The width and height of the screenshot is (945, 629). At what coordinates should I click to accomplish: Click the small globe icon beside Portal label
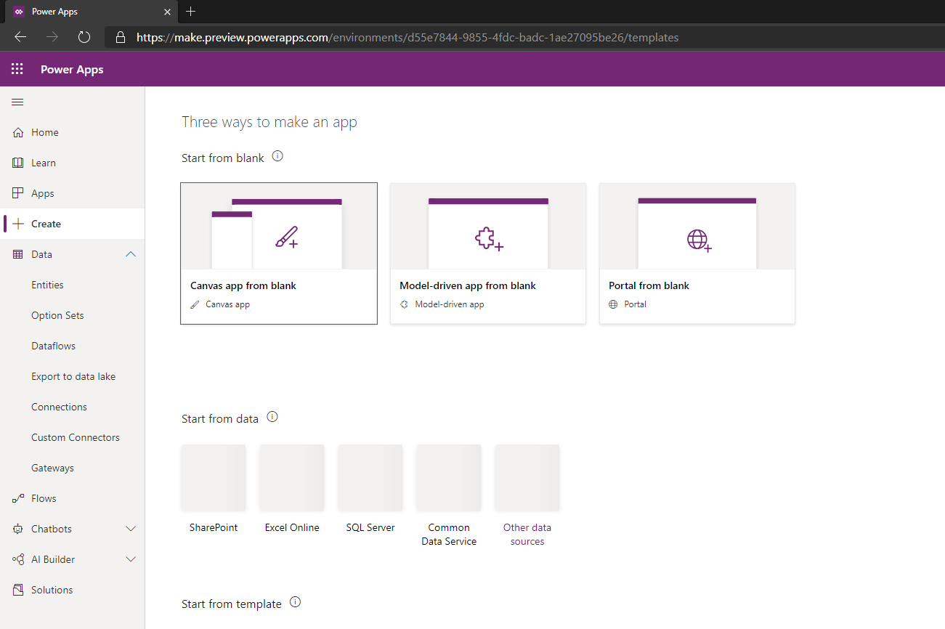click(x=614, y=304)
